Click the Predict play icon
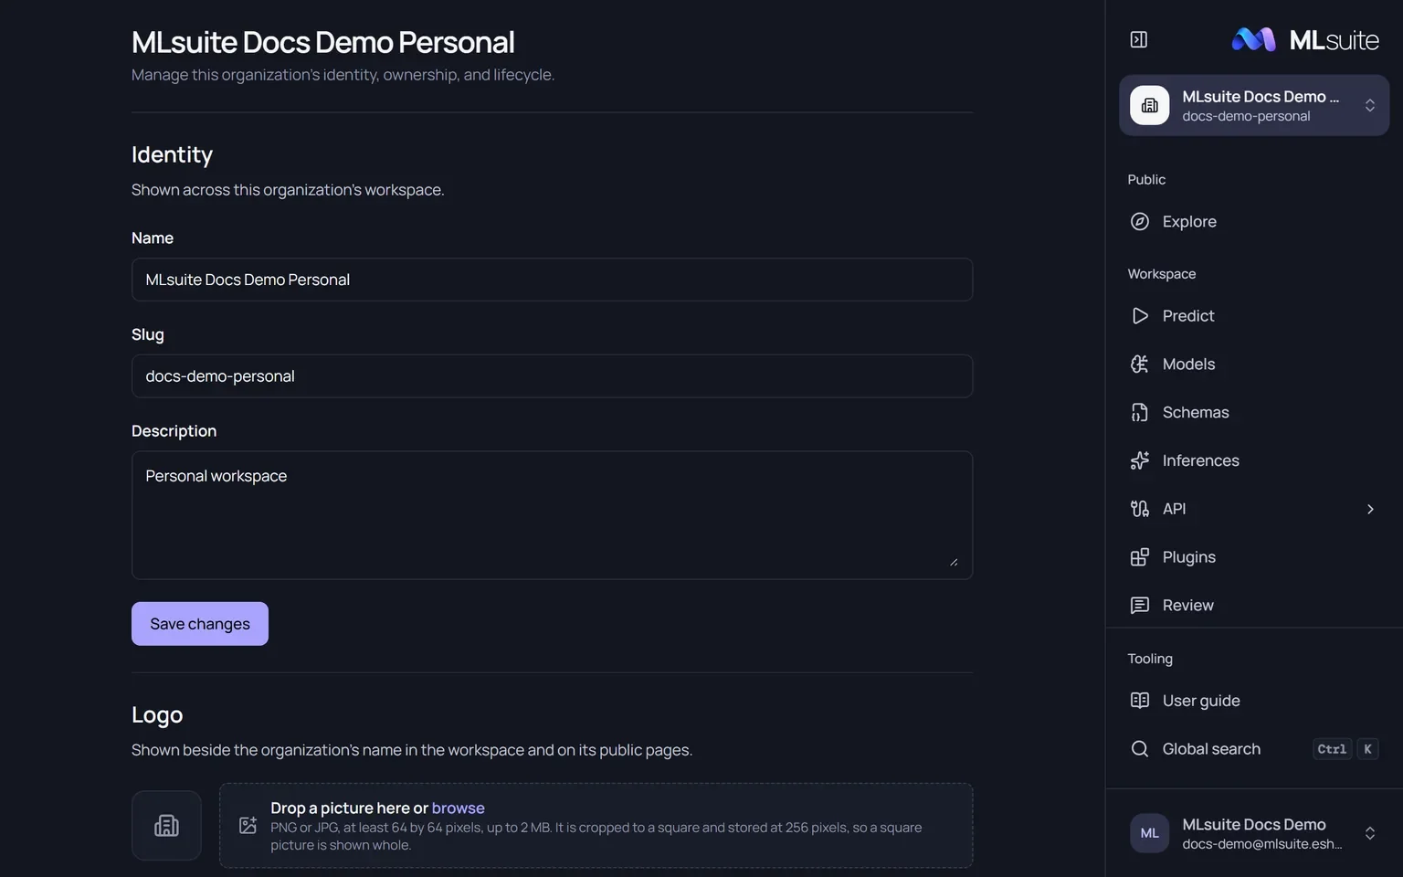 tap(1140, 315)
